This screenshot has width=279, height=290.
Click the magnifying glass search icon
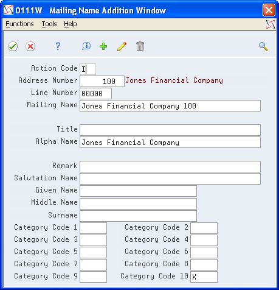263,46
